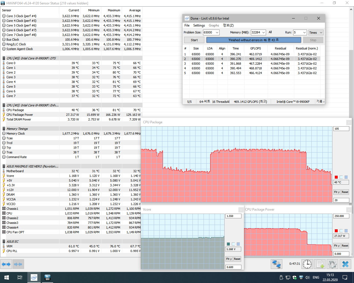
Task: Click the Average column header in HWiNFO
Action: point(132,10)
